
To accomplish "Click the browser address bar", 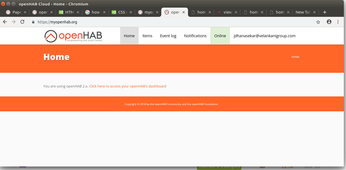I will coord(109,22).
